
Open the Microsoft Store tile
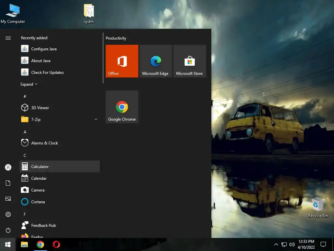pos(190,61)
